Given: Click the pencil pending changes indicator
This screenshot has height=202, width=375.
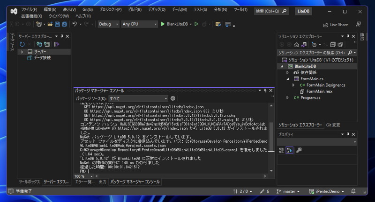Looking at the screenshot, I should (x=264, y=191).
